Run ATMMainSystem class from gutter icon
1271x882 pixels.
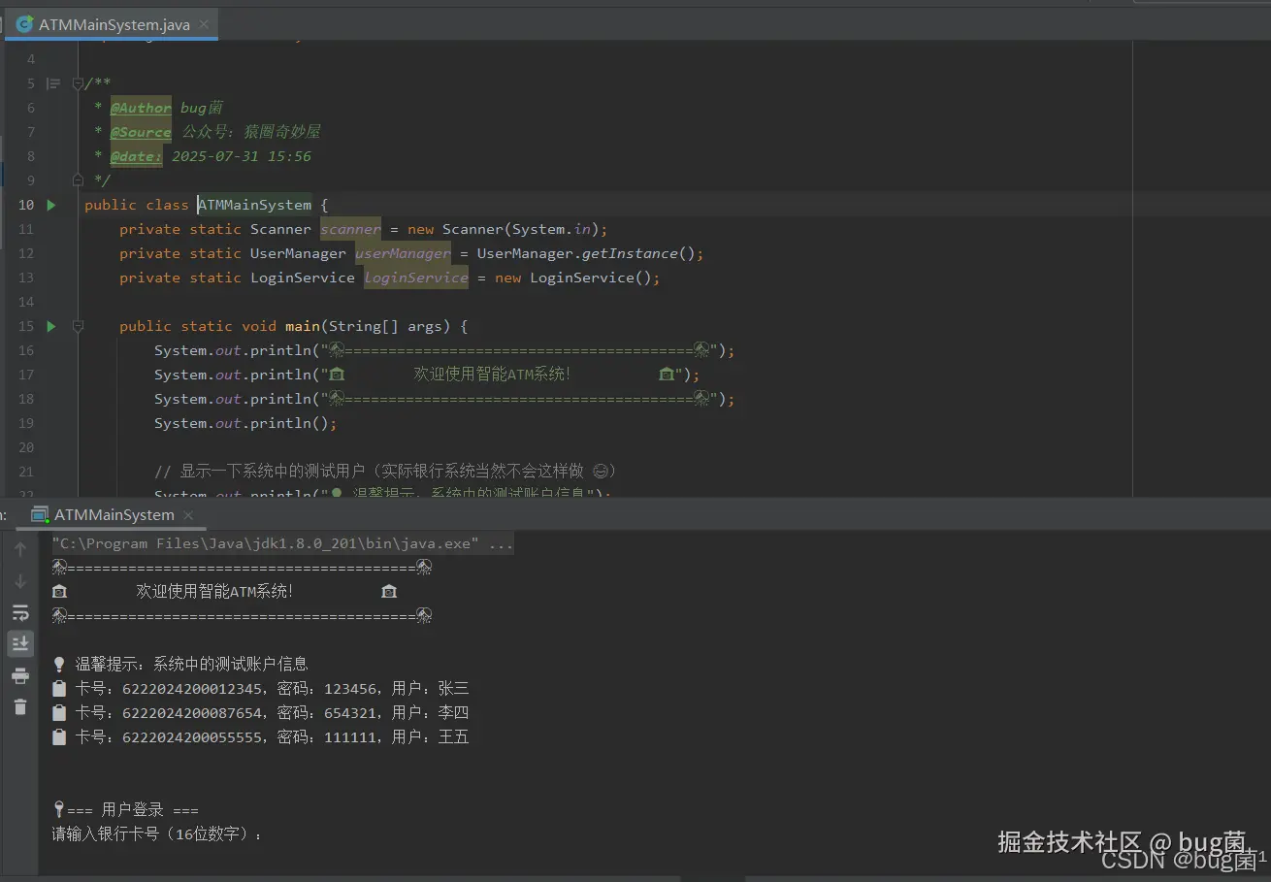[51, 205]
